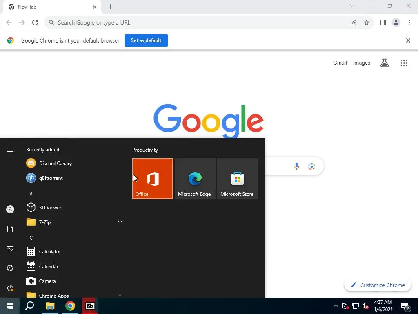Open clock and date flyout
Image resolution: width=418 pixels, height=314 pixels.
pos(383,306)
